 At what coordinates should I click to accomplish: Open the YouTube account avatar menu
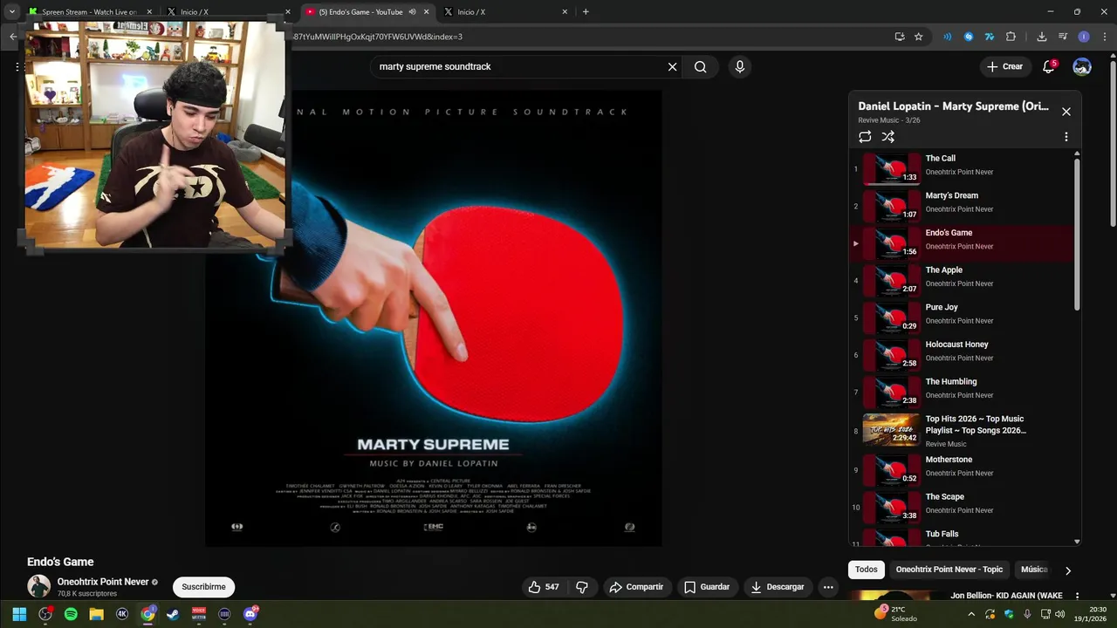pyautogui.click(x=1082, y=66)
